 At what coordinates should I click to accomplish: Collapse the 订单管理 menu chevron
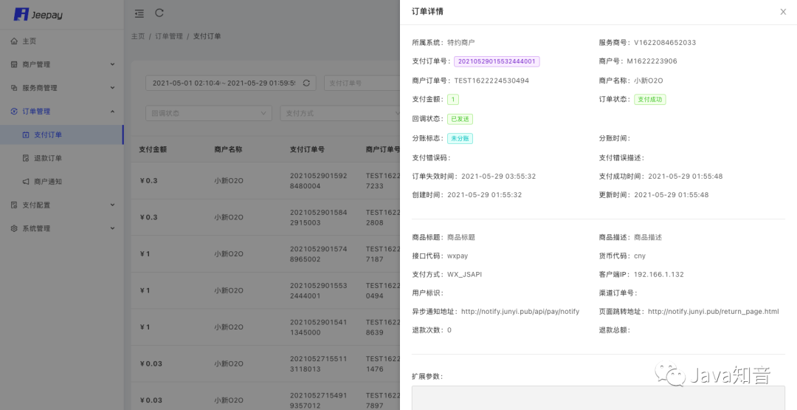tap(112, 112)
